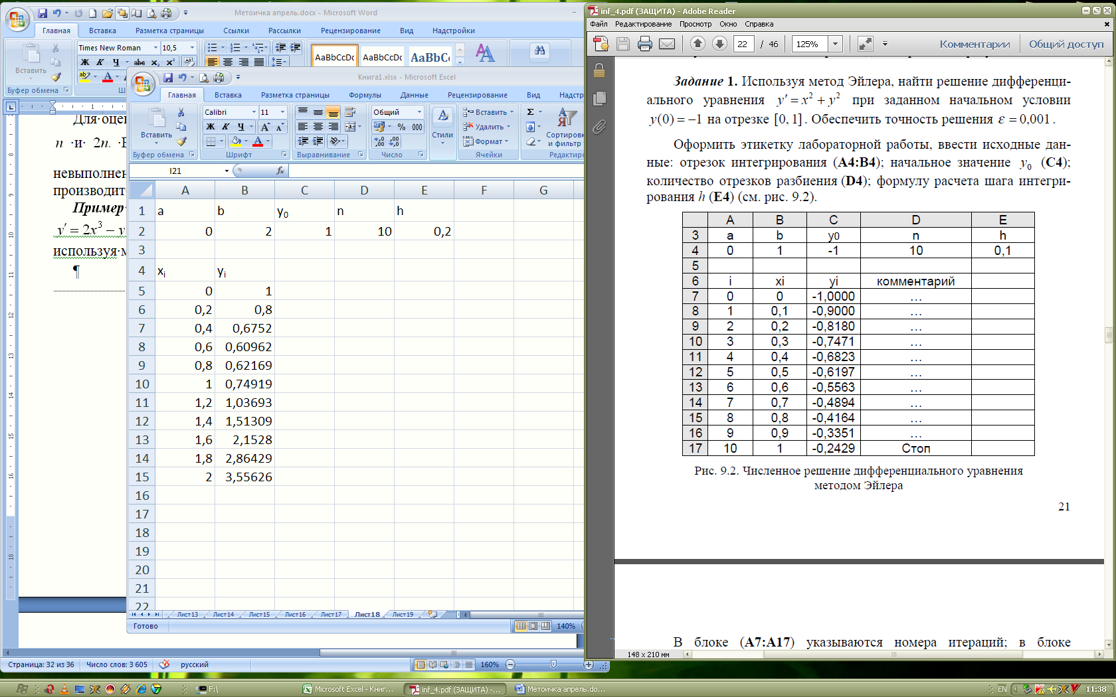Click the page number field in Adobe Reader

coord(743,44)
